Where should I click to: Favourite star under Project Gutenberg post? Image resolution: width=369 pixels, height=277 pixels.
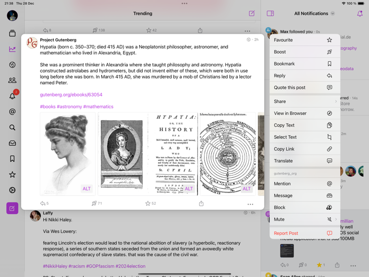148,203
